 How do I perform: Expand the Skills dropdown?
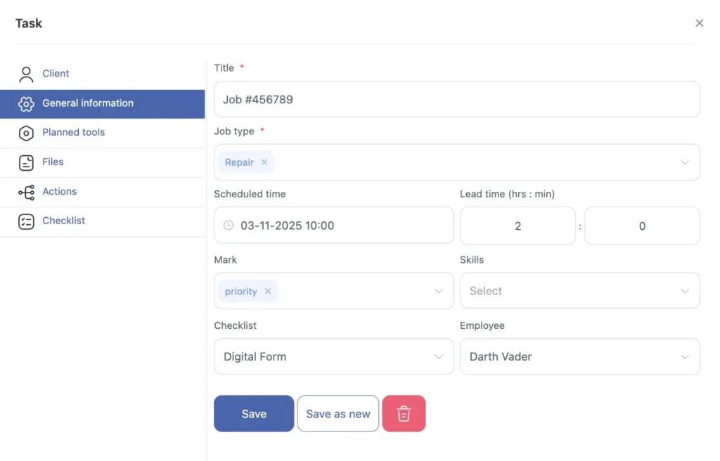tap(685, 290)
